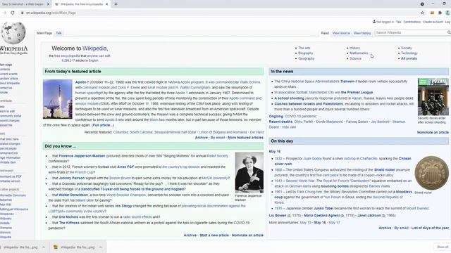Click Start a new article link
This screenshot has height=253, width=451.
[214, 235]
